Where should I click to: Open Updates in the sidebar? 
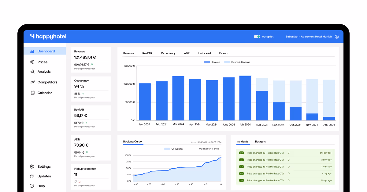pyautogui.click(x=45, y=176)
